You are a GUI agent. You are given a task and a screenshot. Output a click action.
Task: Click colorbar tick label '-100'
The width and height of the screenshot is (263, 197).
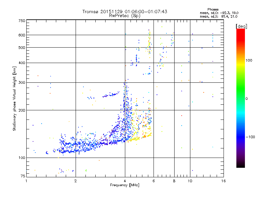[250, 137]
